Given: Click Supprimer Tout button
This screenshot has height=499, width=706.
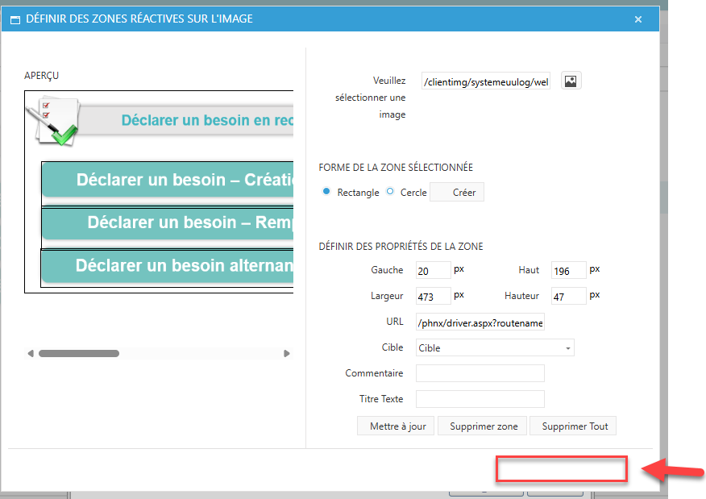Looking at the screenshot, I should coord(574,426).
